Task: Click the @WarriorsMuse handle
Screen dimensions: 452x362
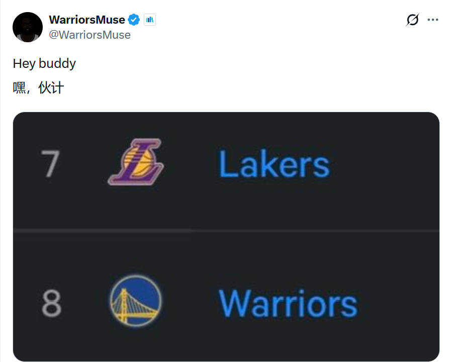Action: 89,35
